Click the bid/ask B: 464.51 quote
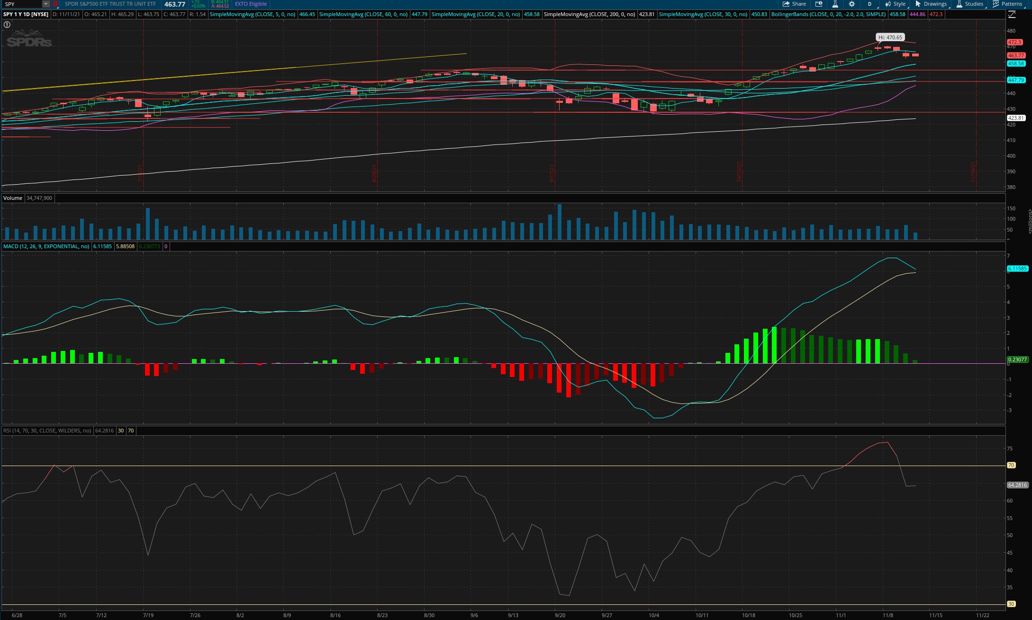The image size is (1032, 620). tap(220, 2)
